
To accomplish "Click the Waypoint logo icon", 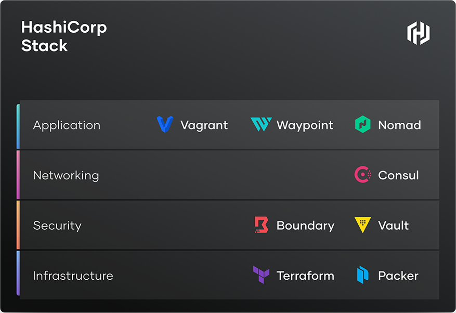I will [261, 125].
